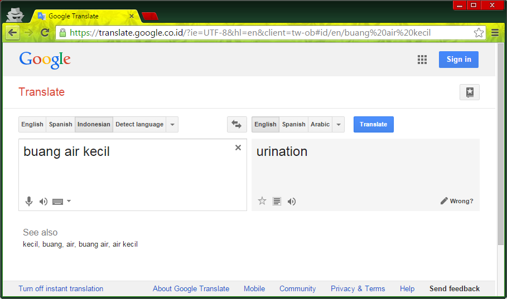Click Send feedback in footer
This screenshot has width=507, height=299.
coord(455,288)
